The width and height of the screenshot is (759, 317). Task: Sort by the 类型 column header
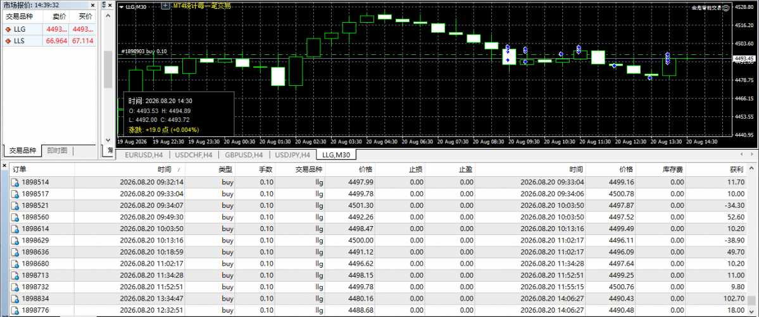[x=210, y=170]
